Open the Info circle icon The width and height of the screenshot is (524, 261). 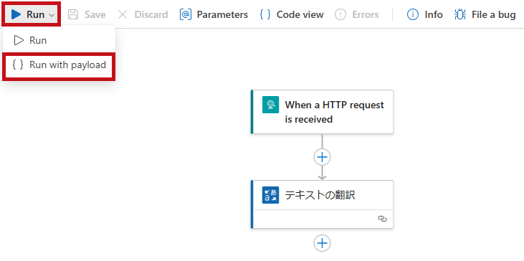click(x=413, y=14)
